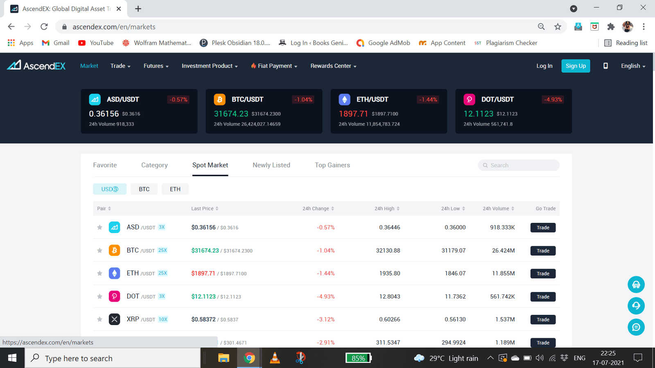The image size is (655, 368).
Task: Click the Polkadot coin icon in table
Action: [114, 296]
